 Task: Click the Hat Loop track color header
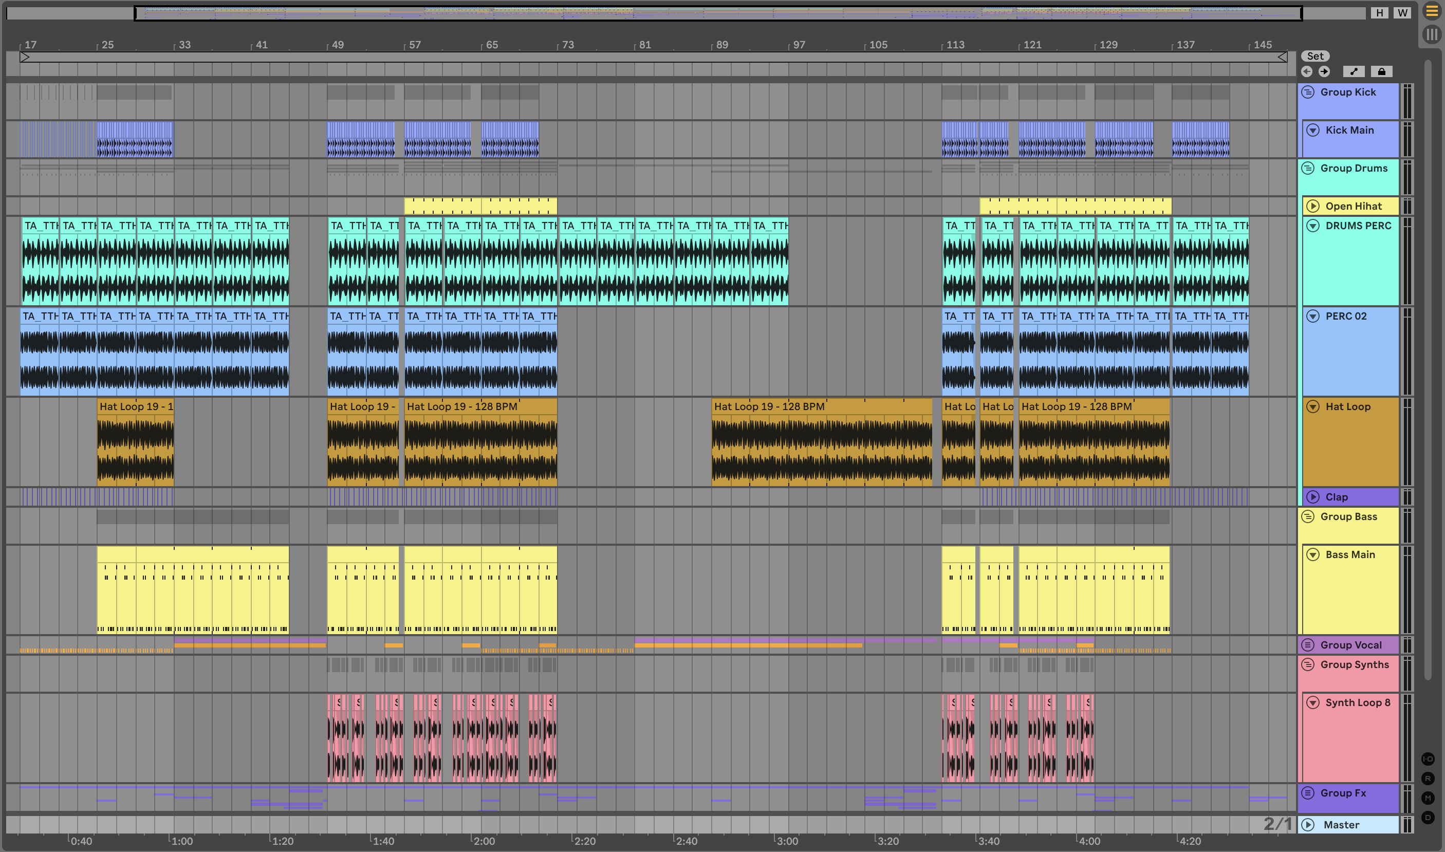1348,407
